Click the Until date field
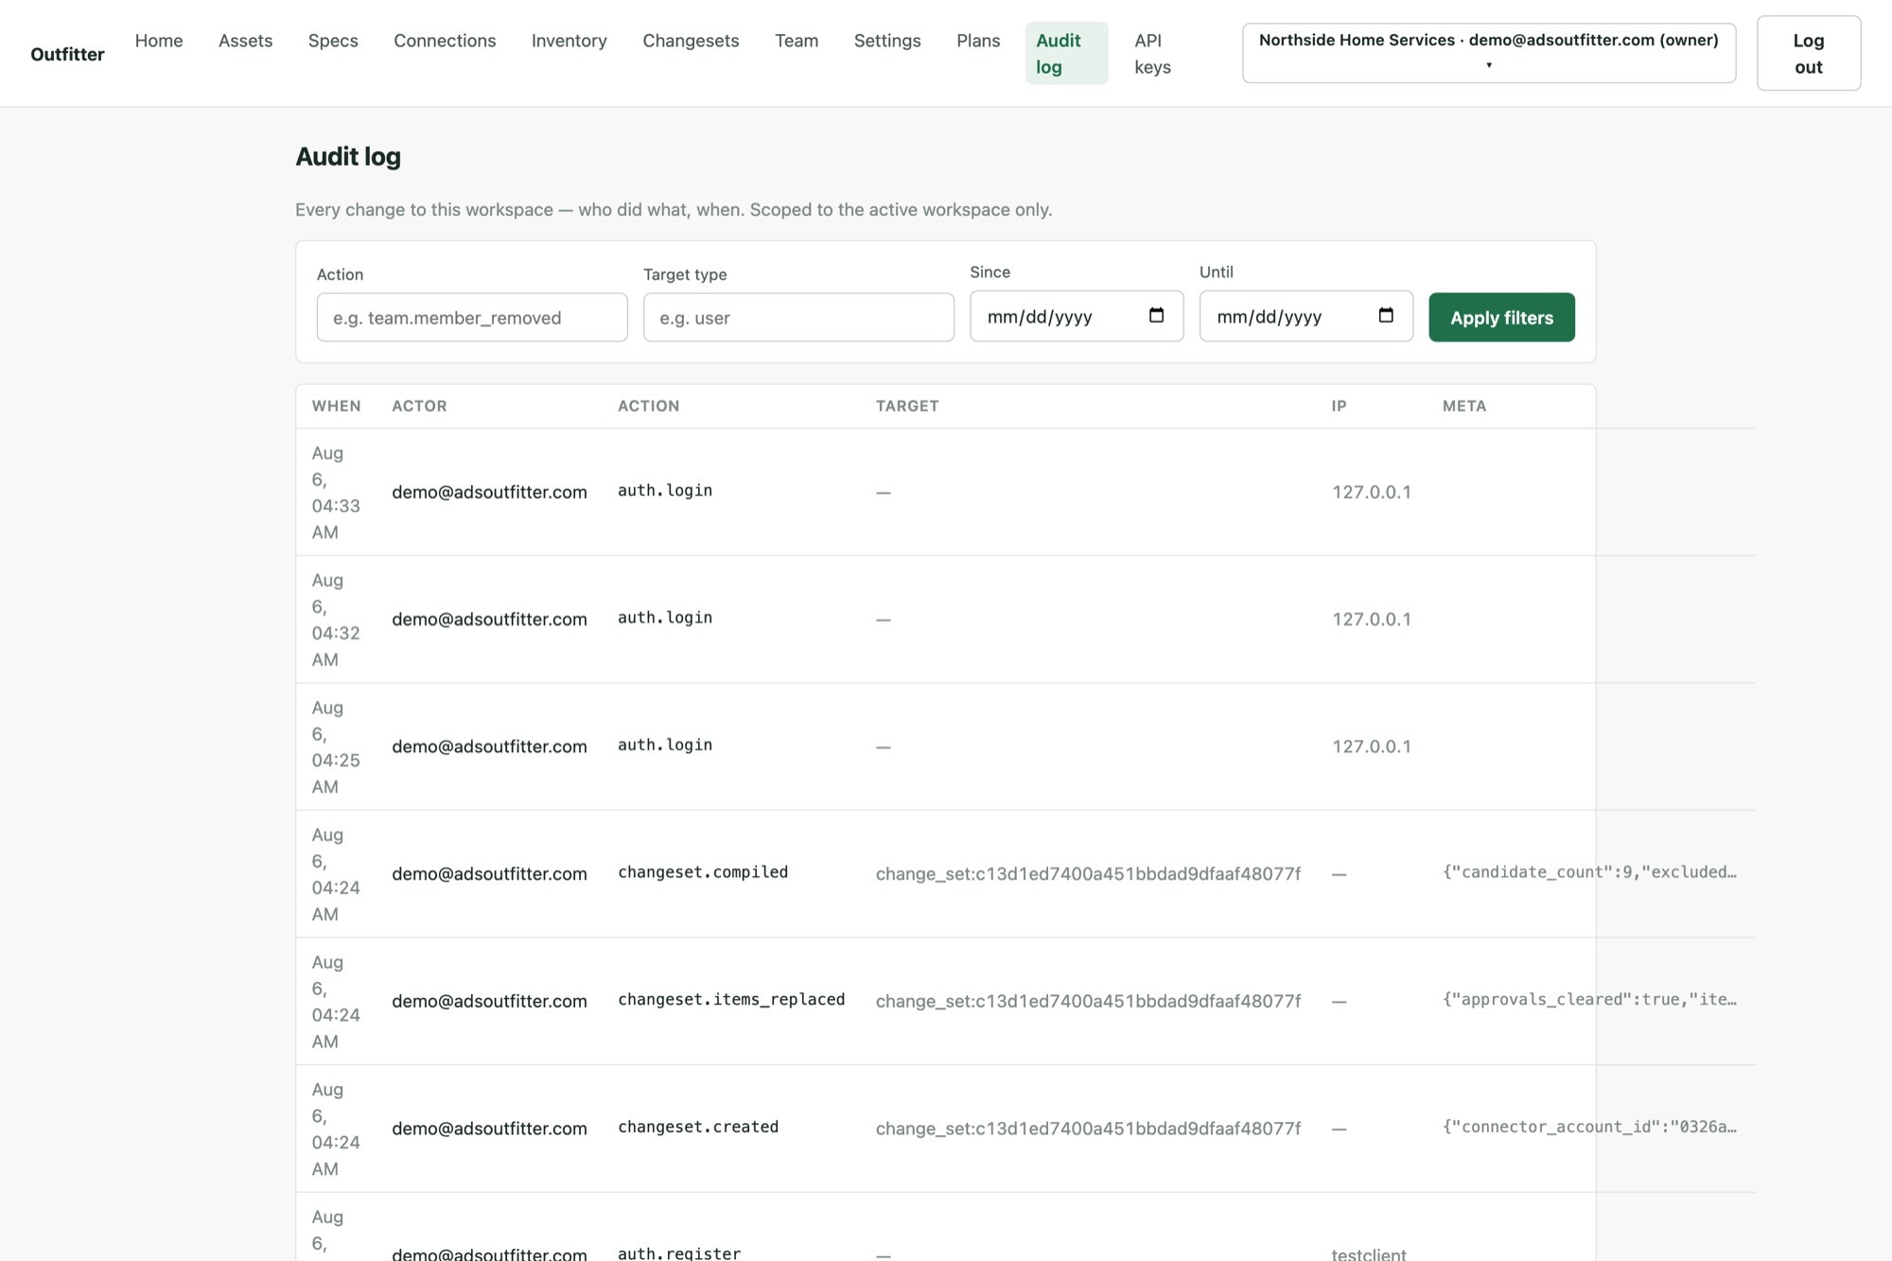1892x1261 pixels. click(x=1306, y=316)
